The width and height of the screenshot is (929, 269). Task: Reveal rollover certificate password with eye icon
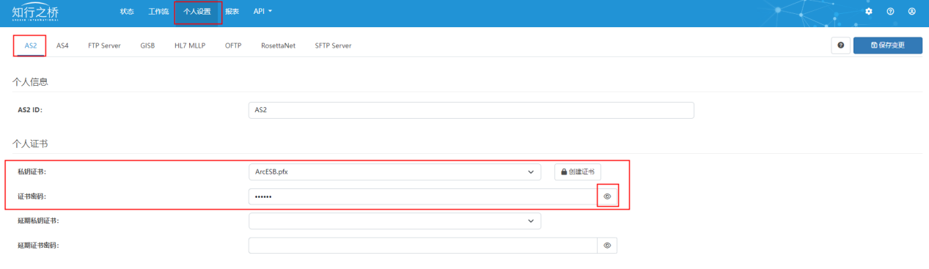coord(607,246)
